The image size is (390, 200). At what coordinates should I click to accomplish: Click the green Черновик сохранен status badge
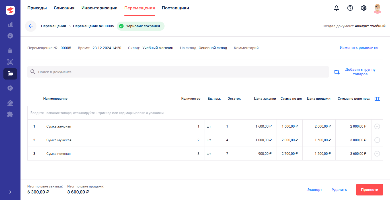141,26
